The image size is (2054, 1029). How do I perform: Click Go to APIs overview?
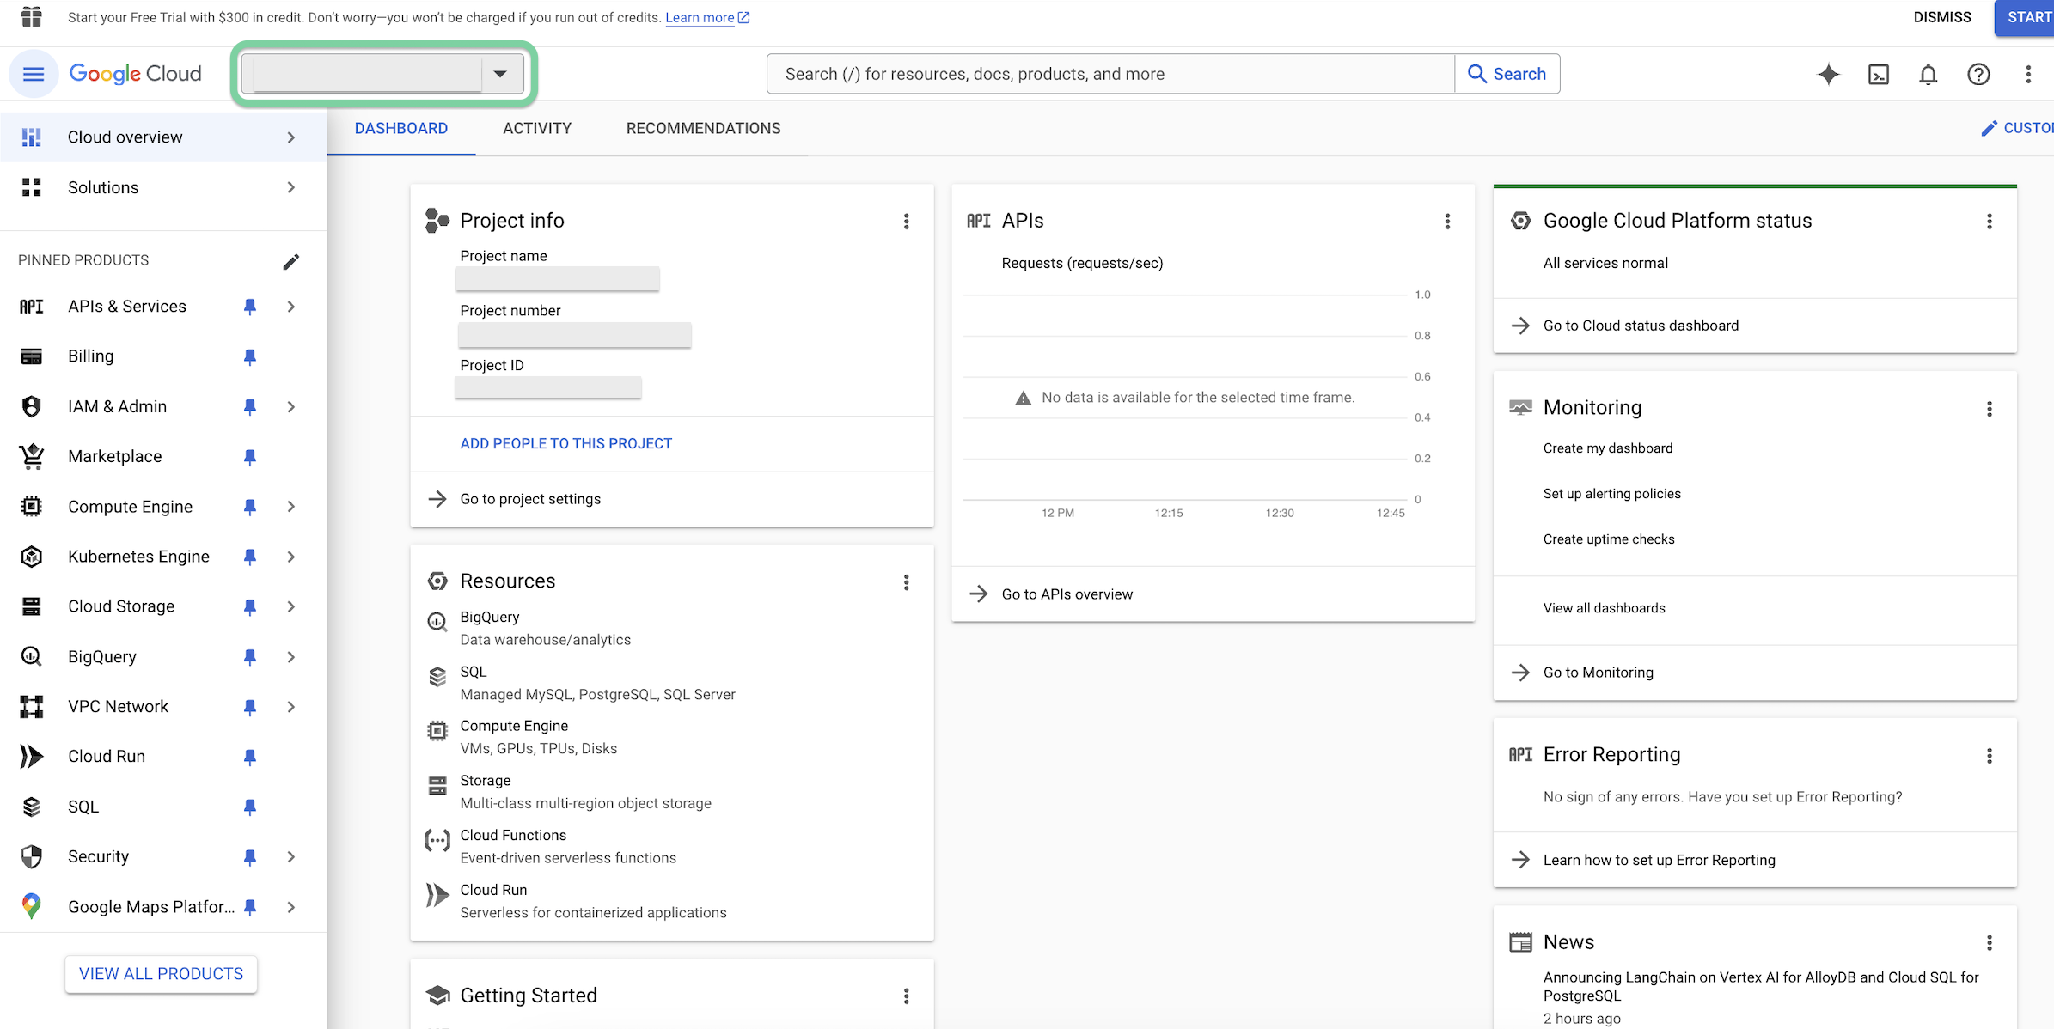(x=1067, y=594)
